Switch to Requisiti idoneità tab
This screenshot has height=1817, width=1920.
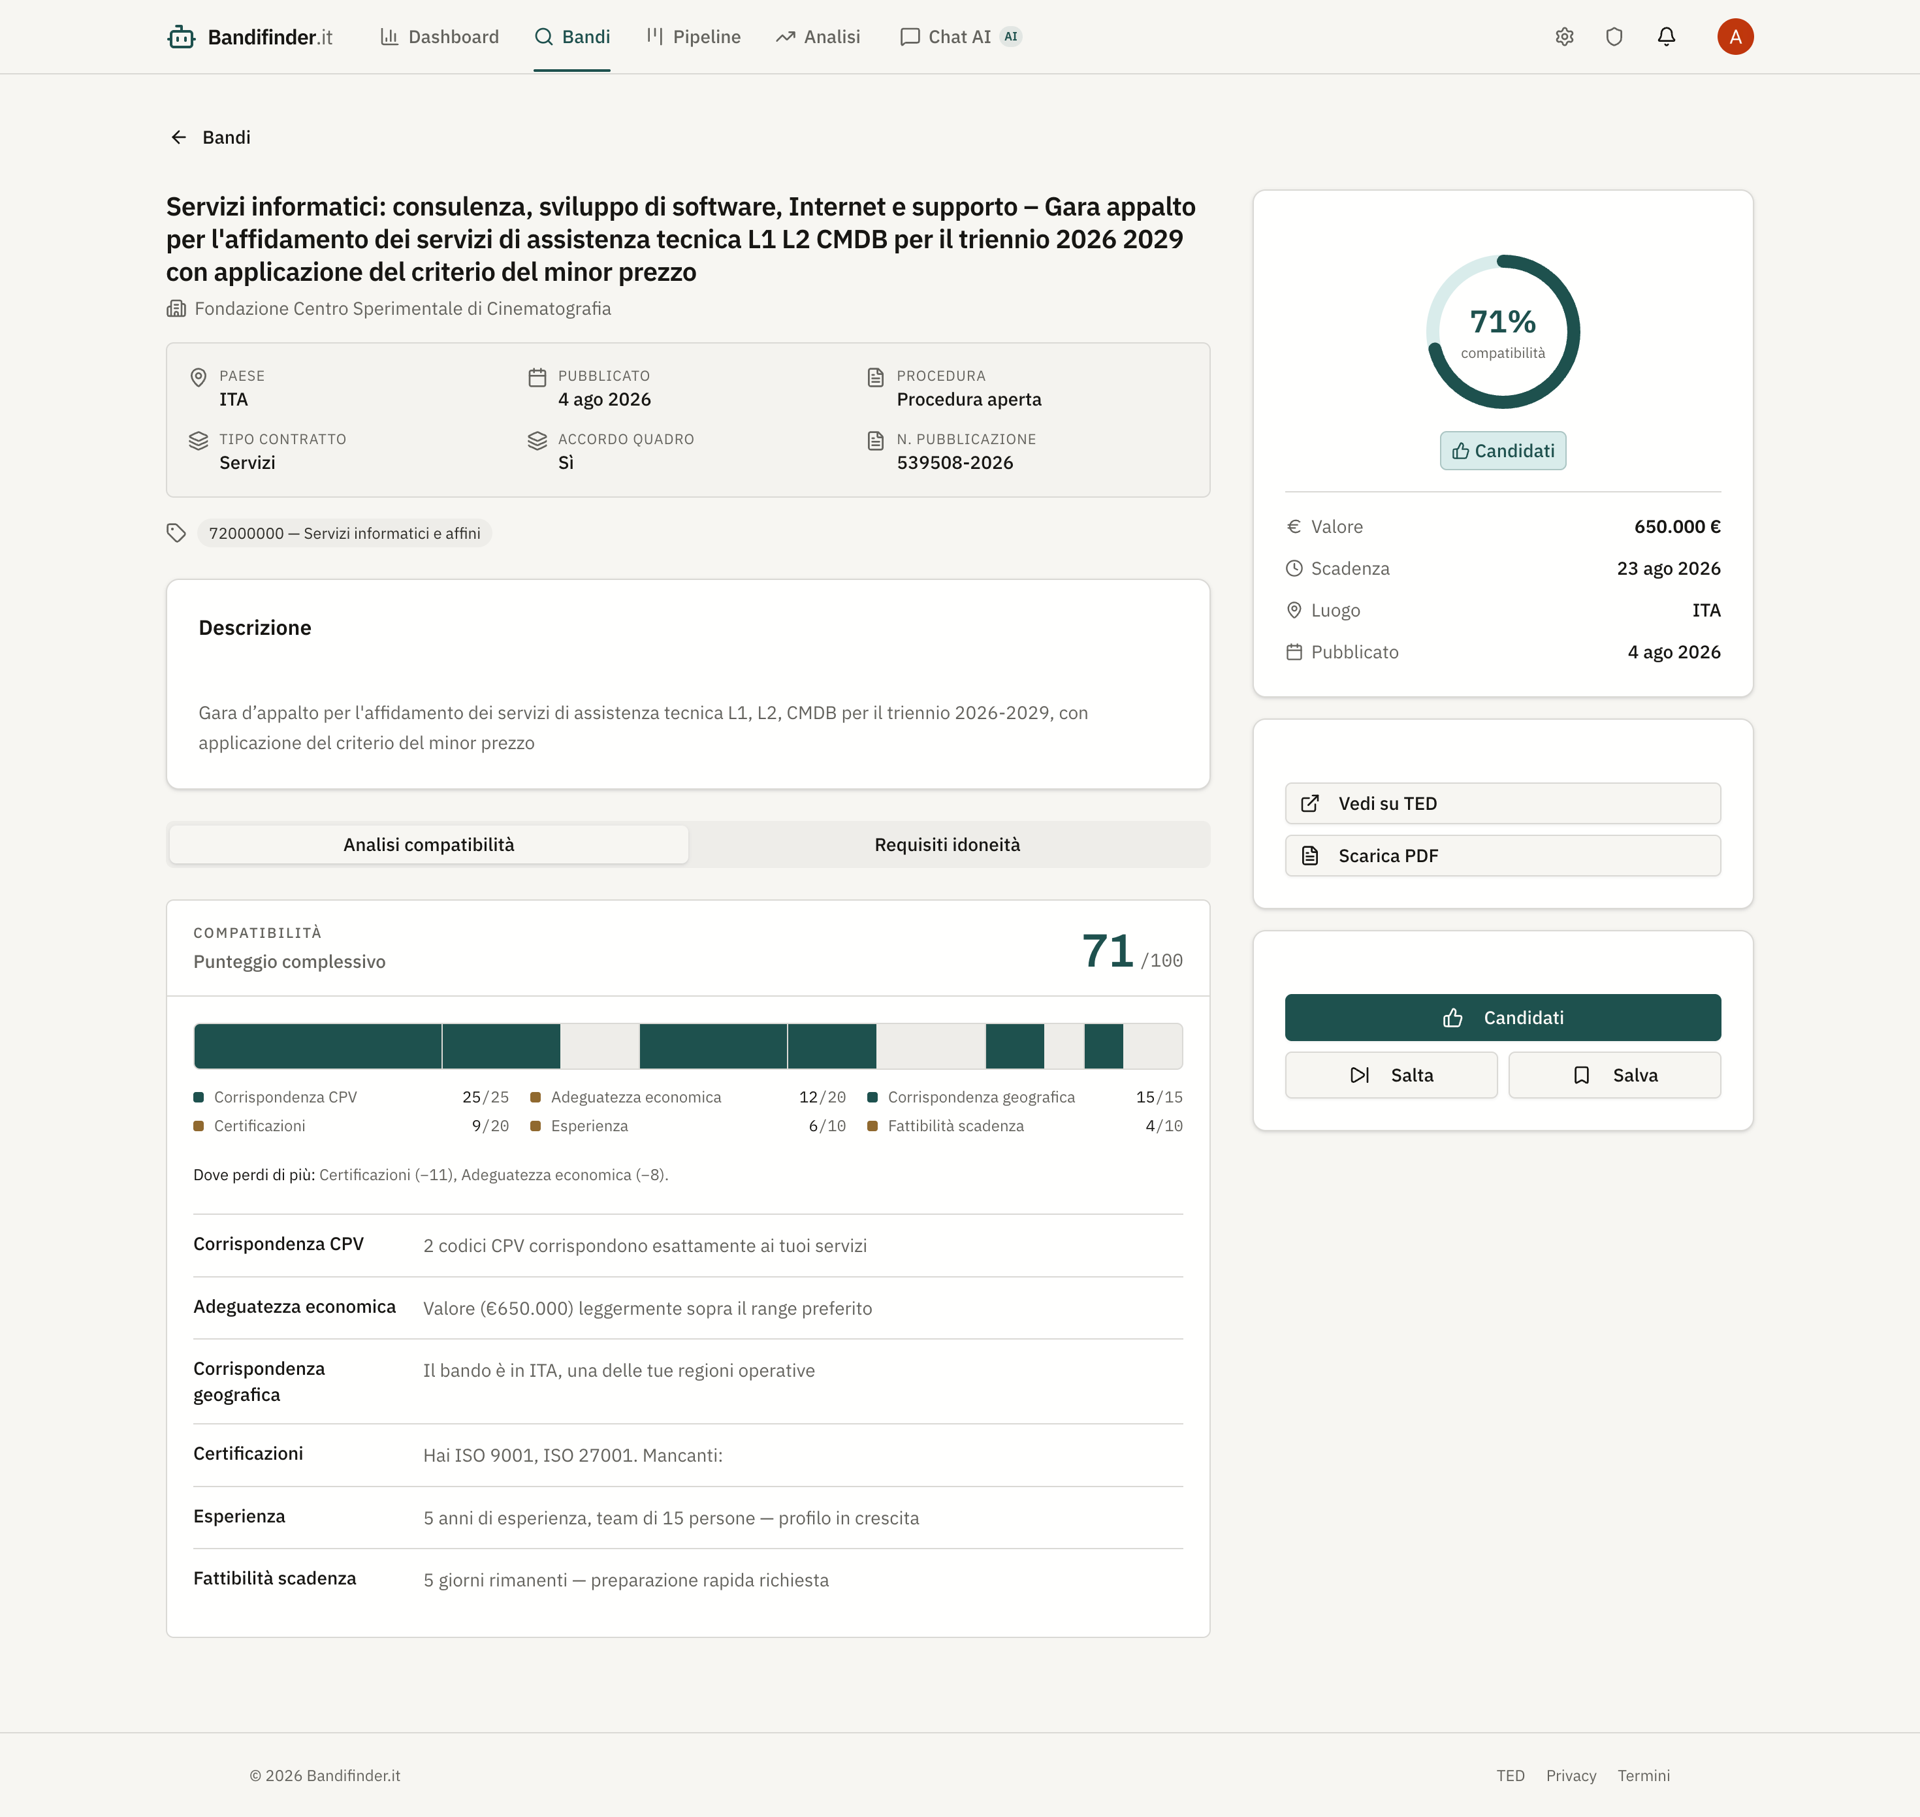point(947,844)
